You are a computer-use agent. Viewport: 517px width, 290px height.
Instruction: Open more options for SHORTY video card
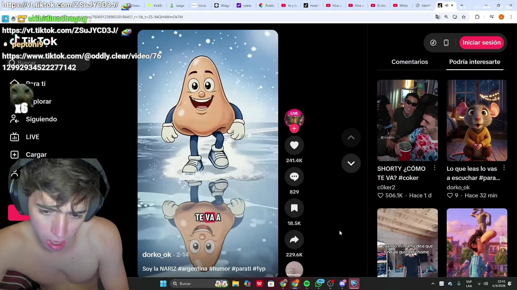click(x=435, y=168)
